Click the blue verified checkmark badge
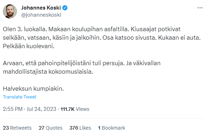This screenshot has width=207, height=136. click(65, 8)
